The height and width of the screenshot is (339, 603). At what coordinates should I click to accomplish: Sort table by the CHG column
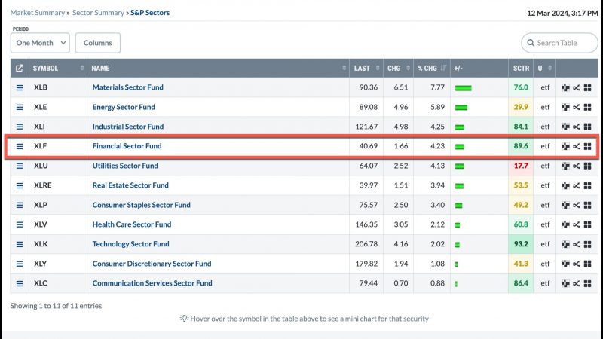pyautogui.click(x=399, y=68)
